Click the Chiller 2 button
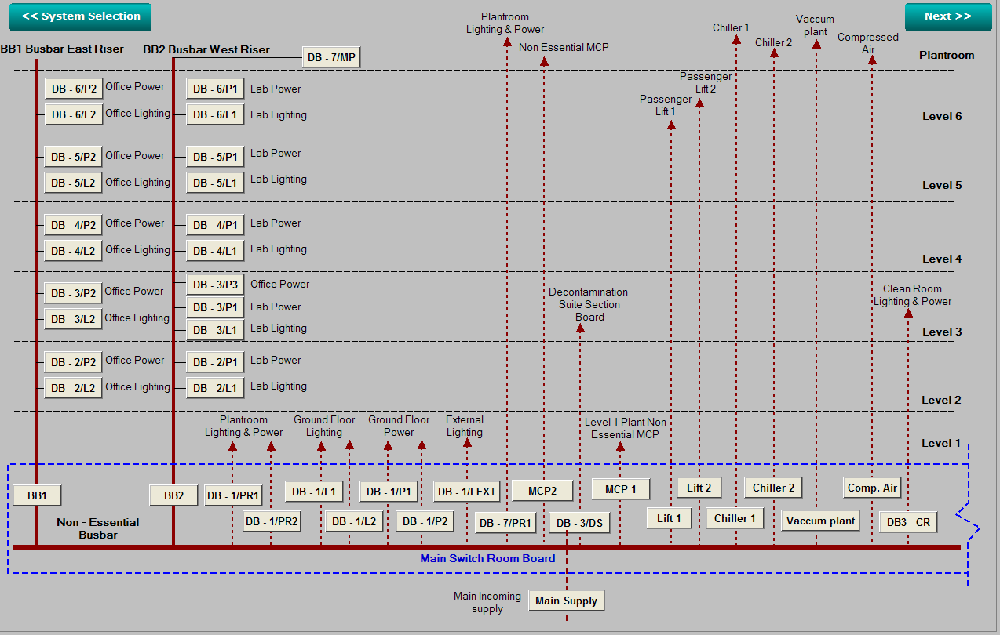 (773, 488)
